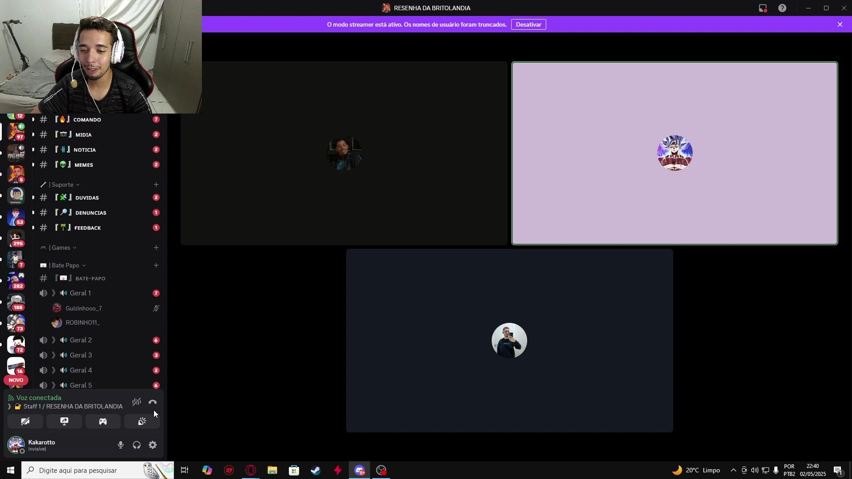
Task: Start an activity with the game controller button
Action: 103,421
